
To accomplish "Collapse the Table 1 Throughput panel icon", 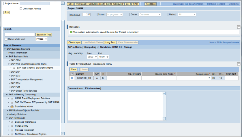I will point(239,64).
